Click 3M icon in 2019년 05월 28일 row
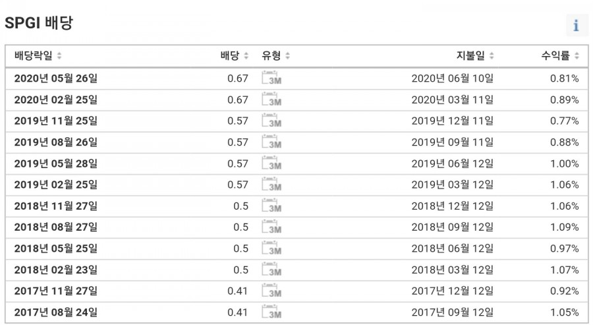The height and width of the screenshot is (325, 593). point(271,163)
